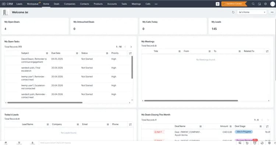
Task: Click the alarm reminder icon with red badge
Action: pos(255,143)
